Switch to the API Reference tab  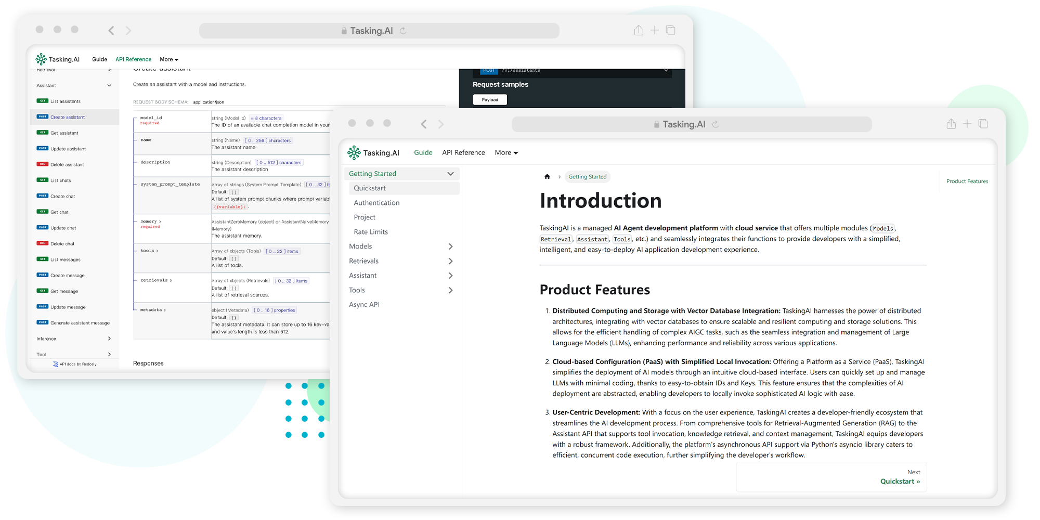(x=463, y=152)
